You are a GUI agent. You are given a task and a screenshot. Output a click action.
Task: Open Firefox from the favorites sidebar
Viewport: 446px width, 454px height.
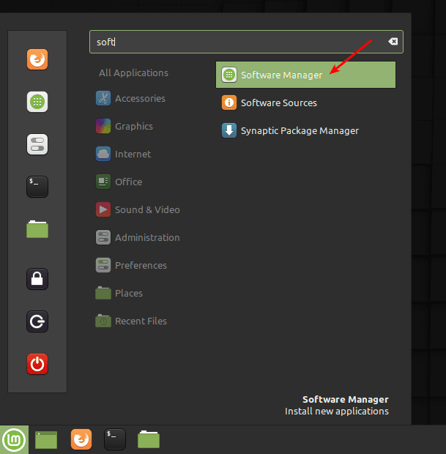coord(37,59)
